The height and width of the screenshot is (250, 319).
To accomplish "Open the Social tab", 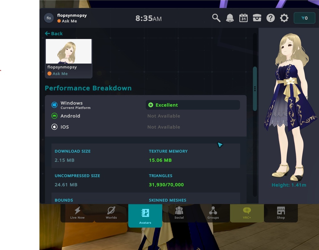I will 179,213.
